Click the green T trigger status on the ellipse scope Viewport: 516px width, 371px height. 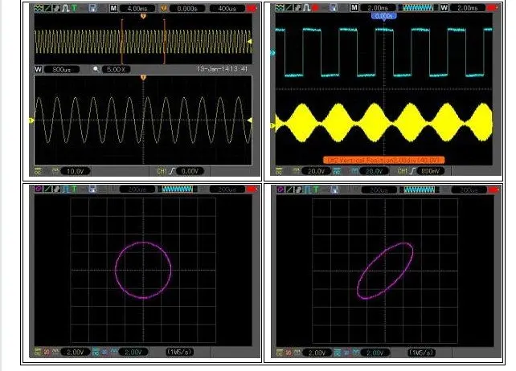pyautogui.click(x=316, y=190)
